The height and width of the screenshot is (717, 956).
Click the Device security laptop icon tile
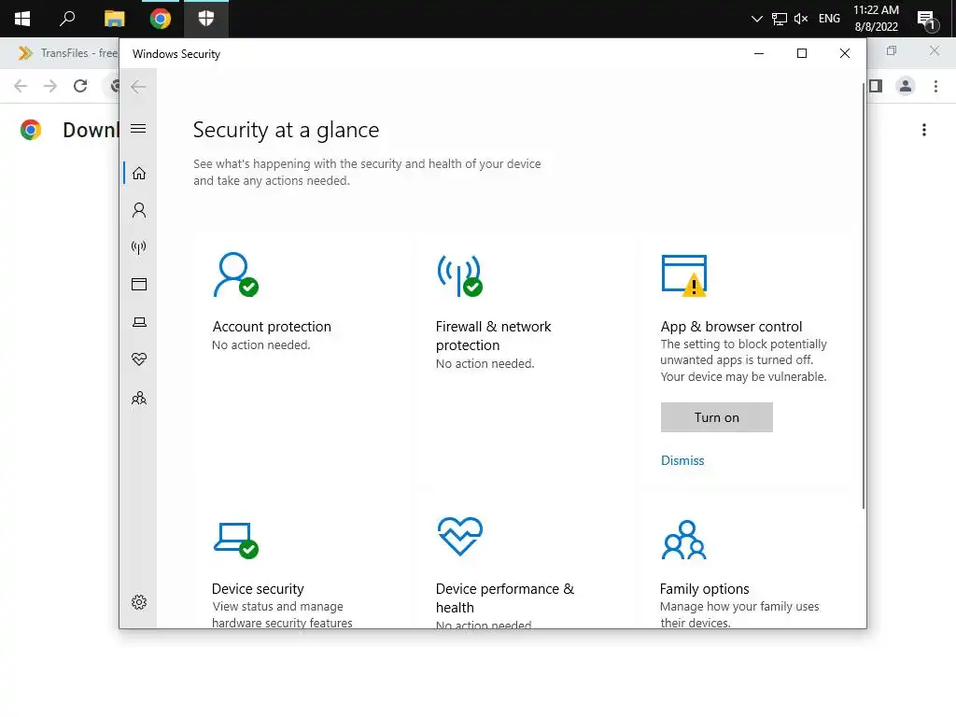click(x=235, y=541)
